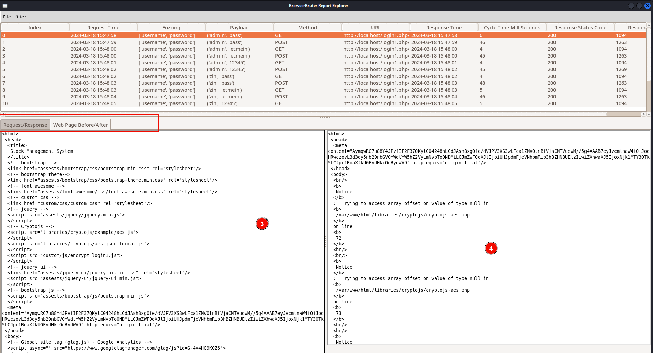Sort by Response Status Code header

(x=580, y=28)
